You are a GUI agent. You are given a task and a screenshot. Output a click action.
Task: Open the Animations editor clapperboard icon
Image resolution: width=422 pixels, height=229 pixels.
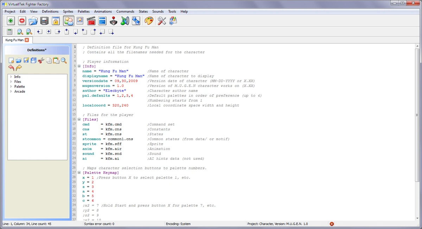click(91, 21)
